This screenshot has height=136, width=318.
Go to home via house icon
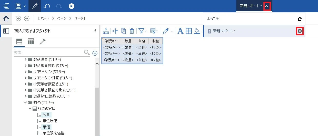[6, 18]
